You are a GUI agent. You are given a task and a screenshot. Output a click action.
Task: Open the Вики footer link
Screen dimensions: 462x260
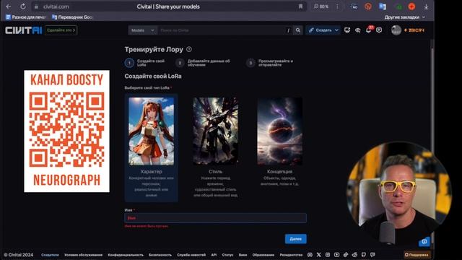pyautogui.click(x=243, y=255)
